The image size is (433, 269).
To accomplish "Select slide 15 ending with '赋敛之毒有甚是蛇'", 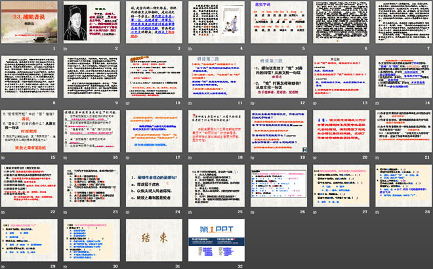I will [x=29, y=131].
